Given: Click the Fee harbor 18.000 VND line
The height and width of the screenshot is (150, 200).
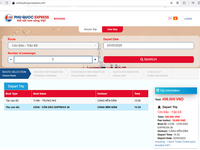Looking at the screenshot, I should [x=171, y=121].
